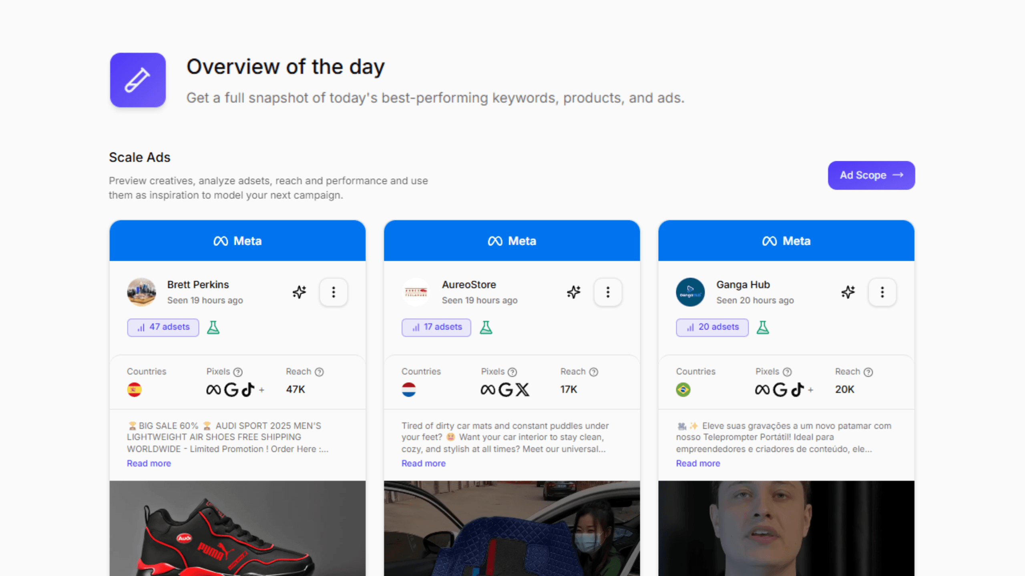Click Google pixel icon on Brett Perkins card
This screenshot has height=576, width=1025.
[231, 390]
